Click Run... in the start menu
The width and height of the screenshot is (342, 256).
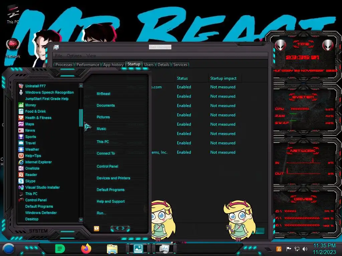[x=101, y=213]
